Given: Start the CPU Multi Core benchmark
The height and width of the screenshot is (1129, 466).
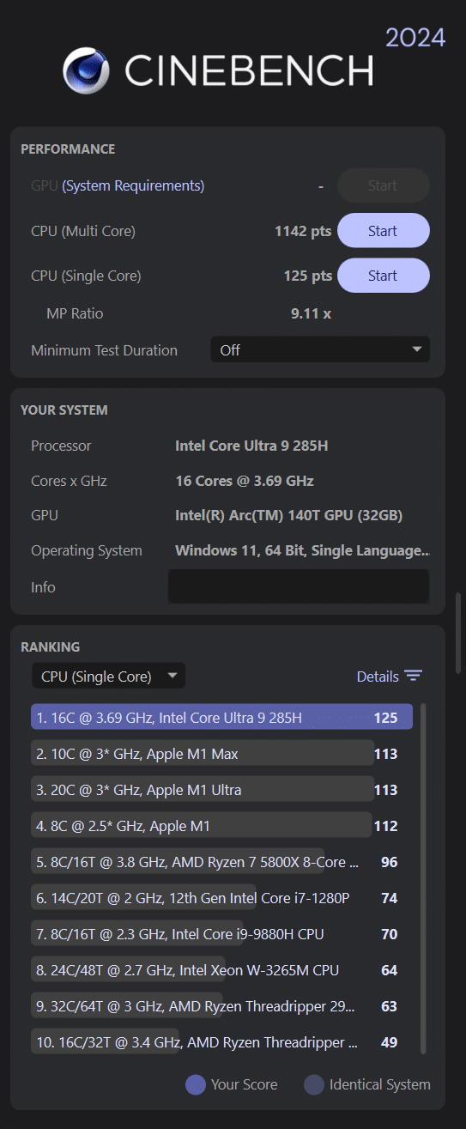Looking at the screenshot, I should point(383,230).
